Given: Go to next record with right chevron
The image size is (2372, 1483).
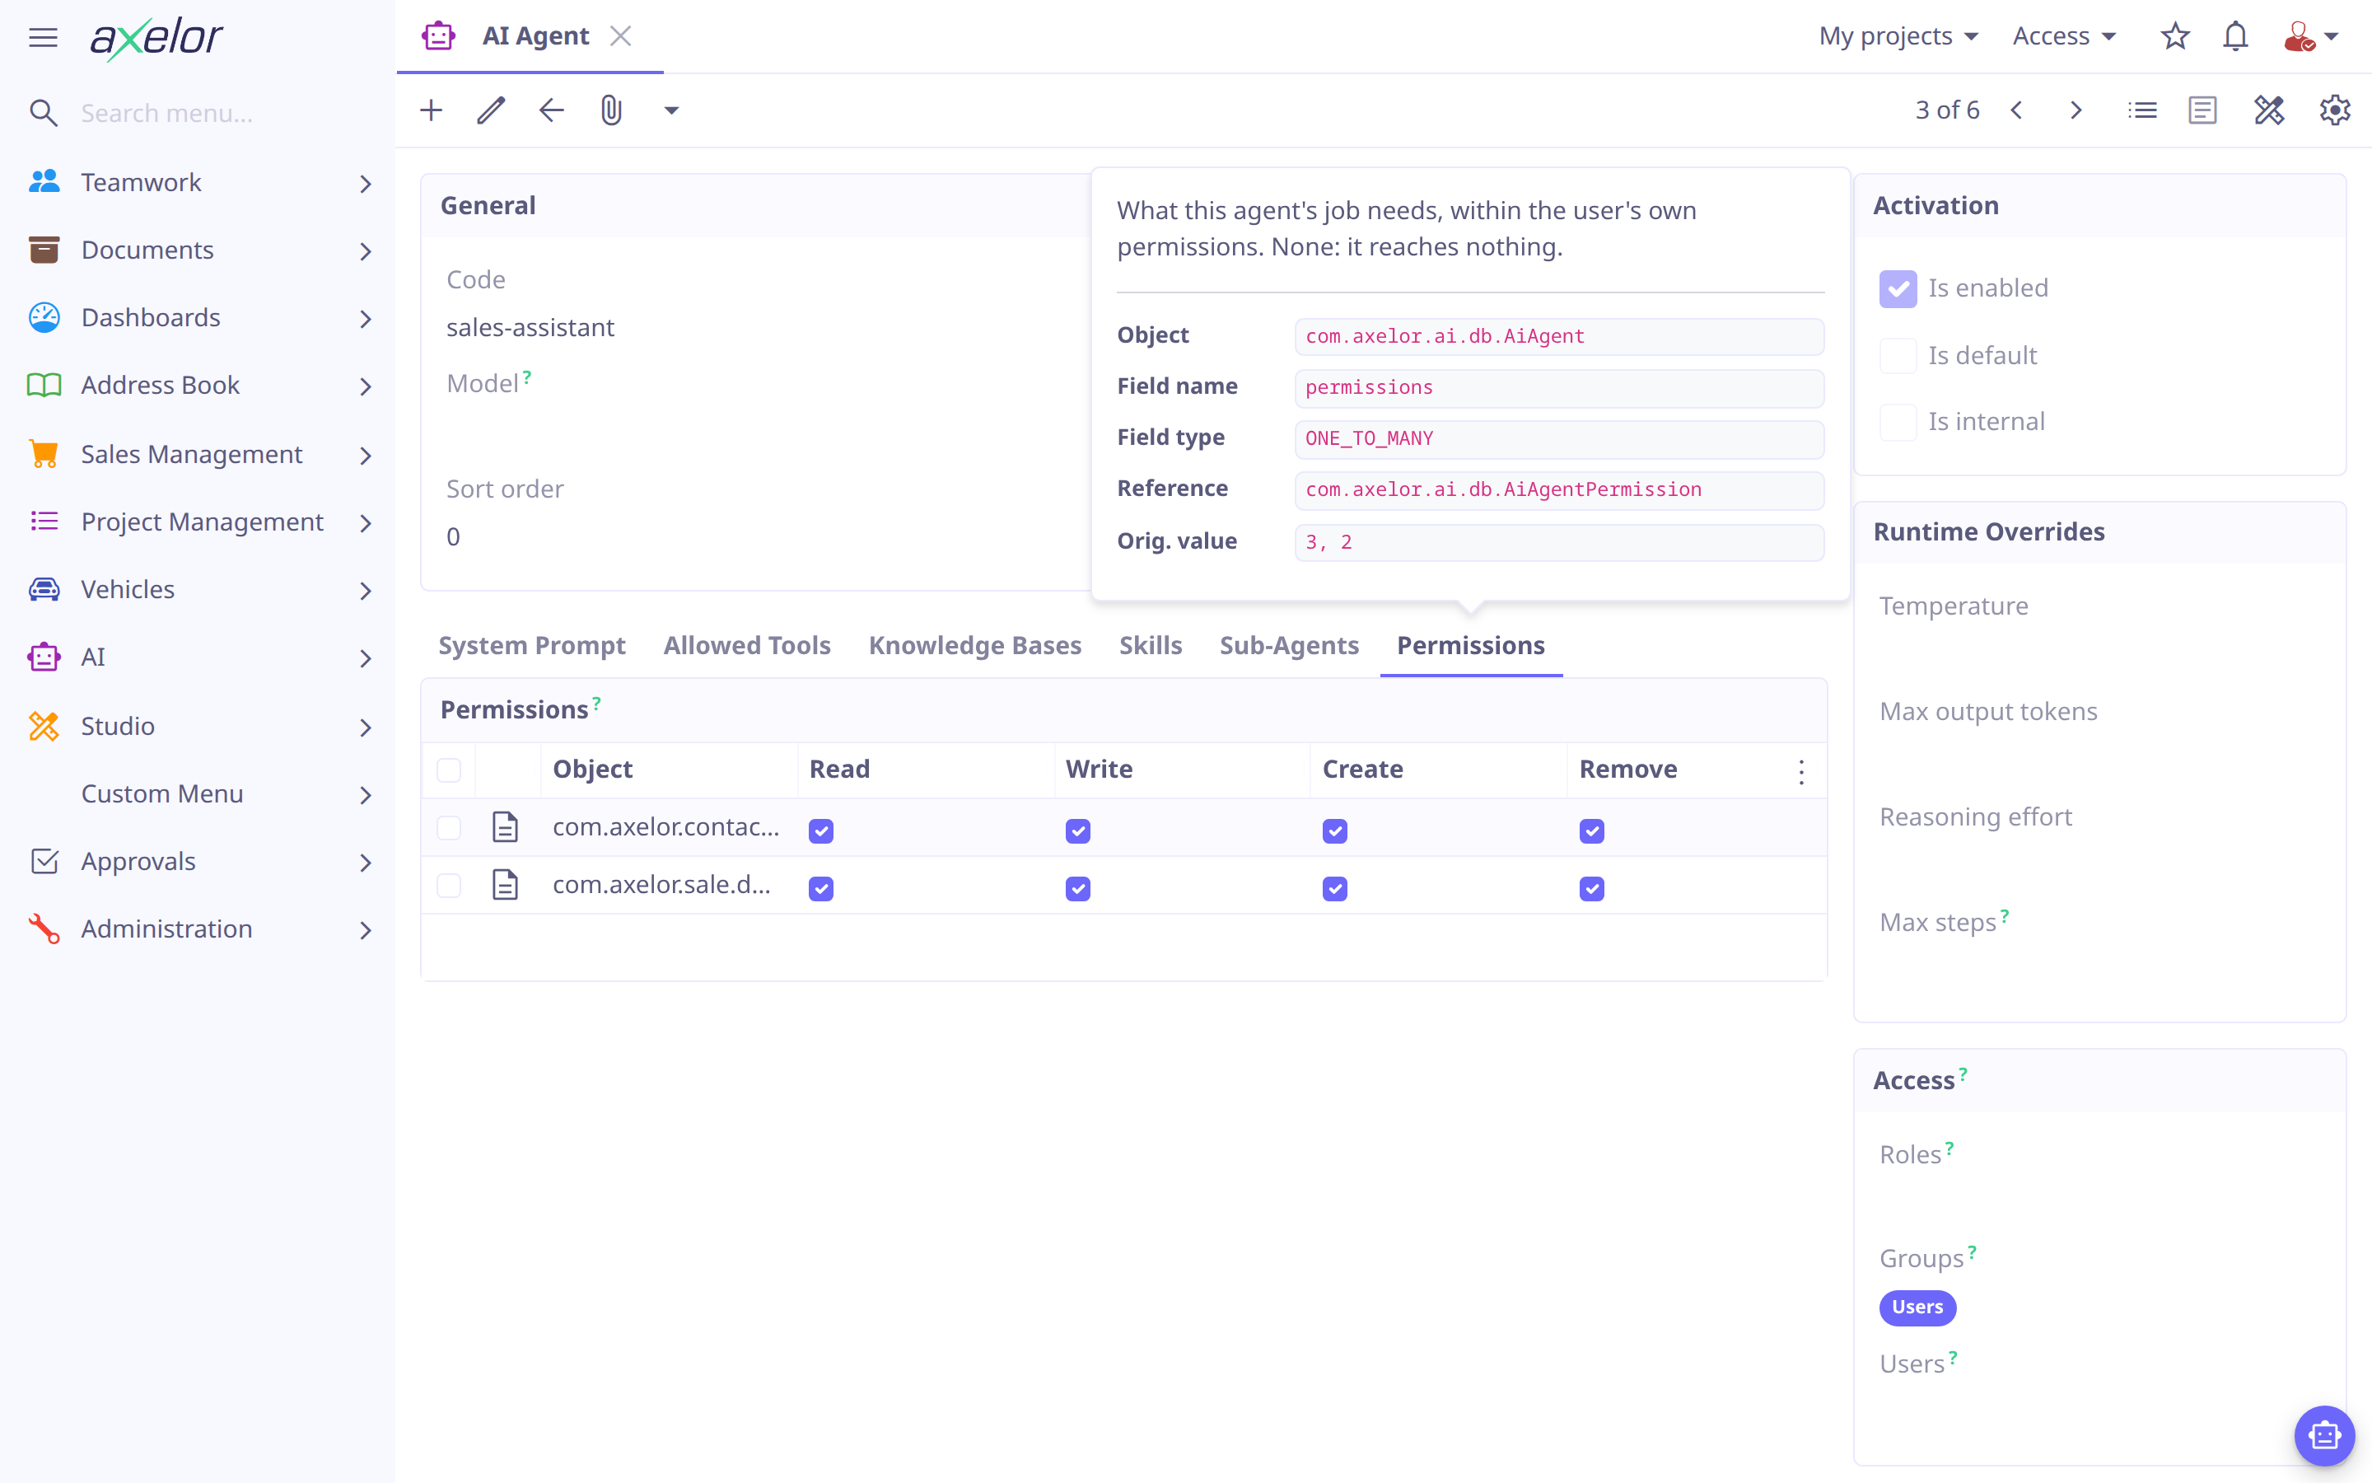Looking at the screenshot, I should [2076, 110].
